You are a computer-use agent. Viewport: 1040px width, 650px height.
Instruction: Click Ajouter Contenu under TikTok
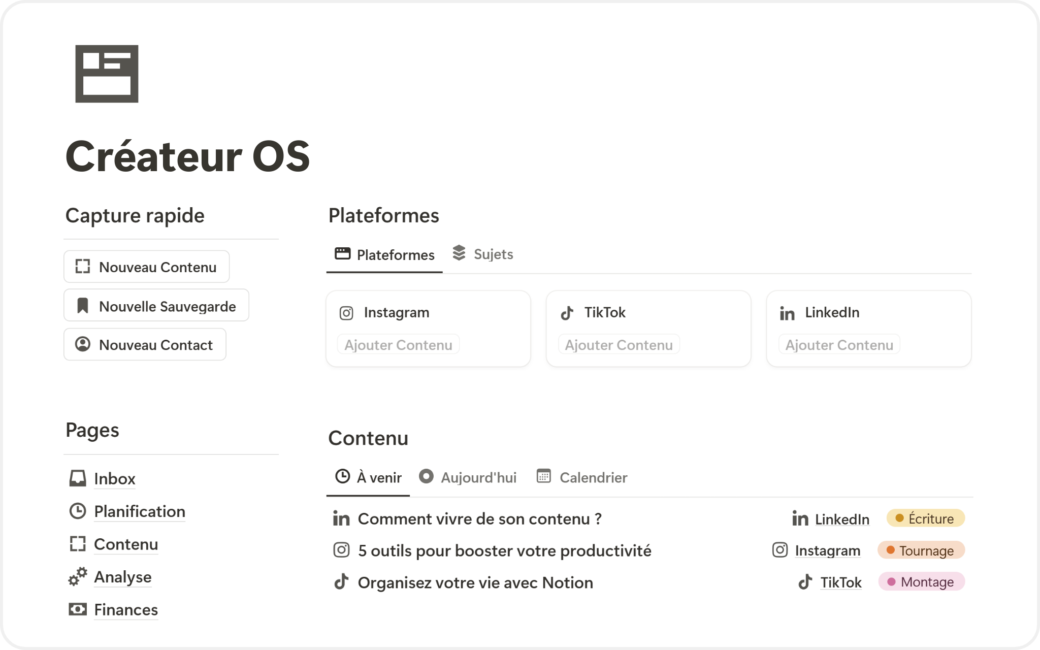(619, 345)
